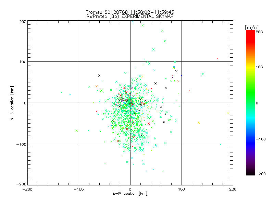
Task: Click the y-axis tick label '0'
Action: (25, 103)
